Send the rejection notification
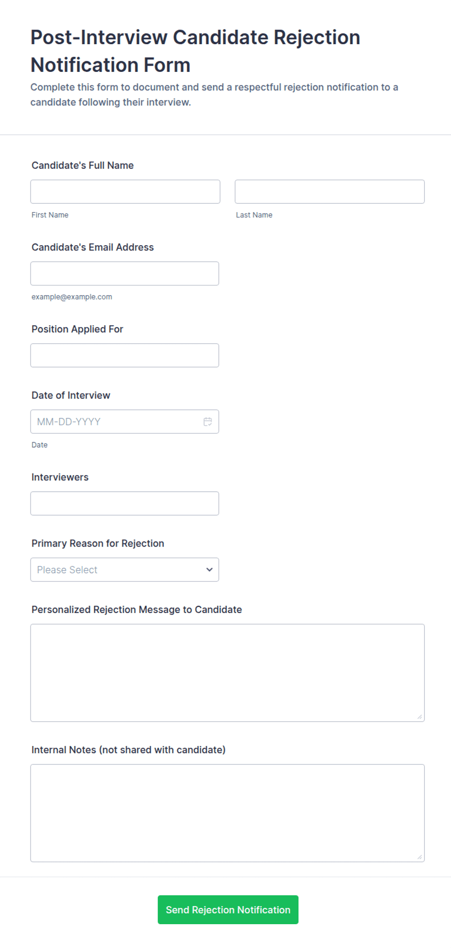The width and height of the screenshot is (451, 948). pyautogui.click(x=228, y=910)
